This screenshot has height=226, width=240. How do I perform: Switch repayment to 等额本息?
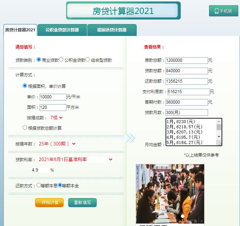pos(39,185)
